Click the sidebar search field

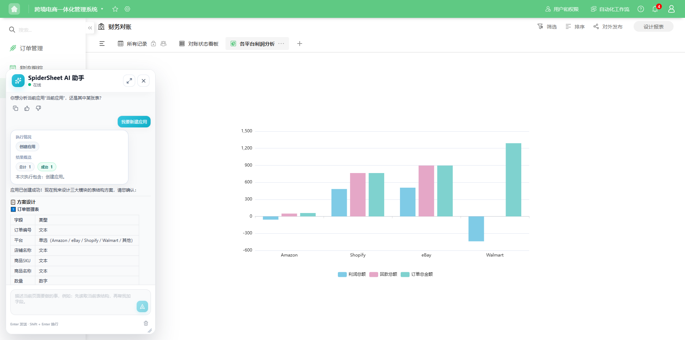click(46, 30)
